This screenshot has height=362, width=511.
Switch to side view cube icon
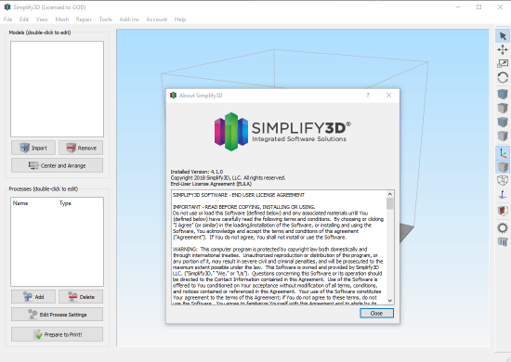coord(503,136)
